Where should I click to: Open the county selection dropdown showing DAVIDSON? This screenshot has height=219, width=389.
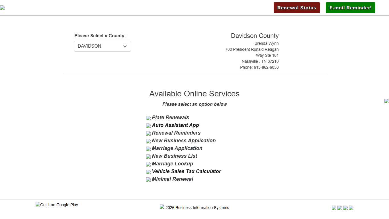point(103,46)
